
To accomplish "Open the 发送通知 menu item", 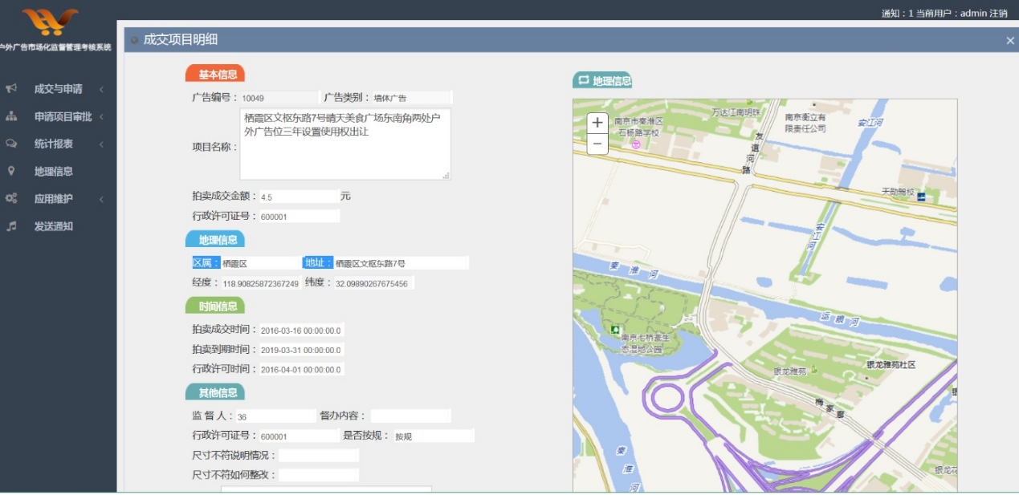I will coord(53,226).
